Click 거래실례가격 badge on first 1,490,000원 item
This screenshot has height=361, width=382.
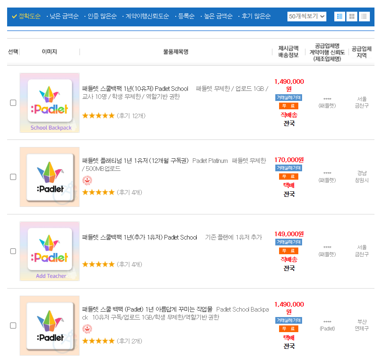pyautogui.click(x=289, y=98)
